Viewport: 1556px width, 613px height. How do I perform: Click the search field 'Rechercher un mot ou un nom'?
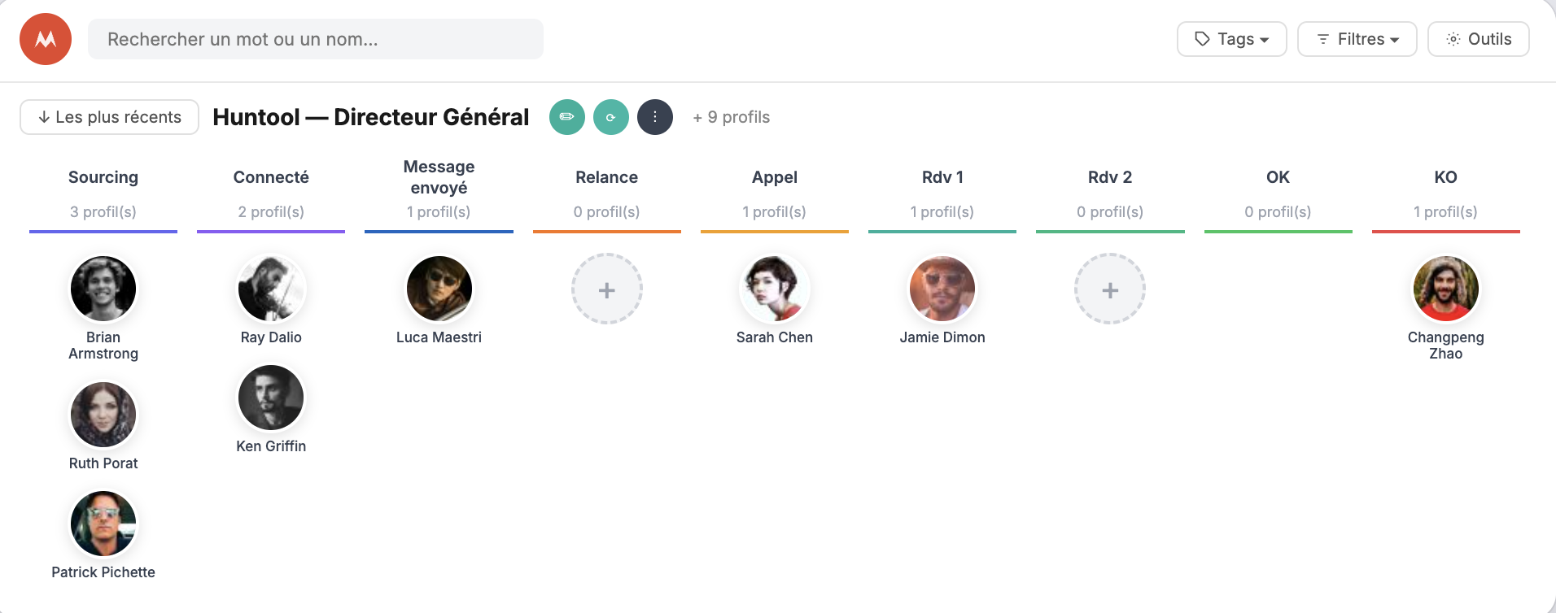pyautogui.click(x=316, y=38)
